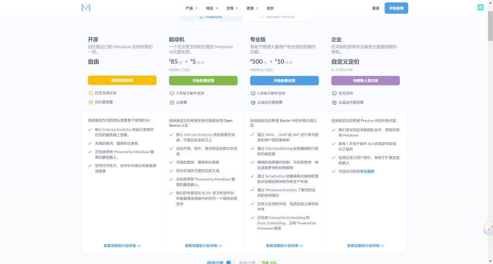Click the 静态嵌入 link in 起动机 column
This screenshot has height=264, width=493.
point(190,185)
